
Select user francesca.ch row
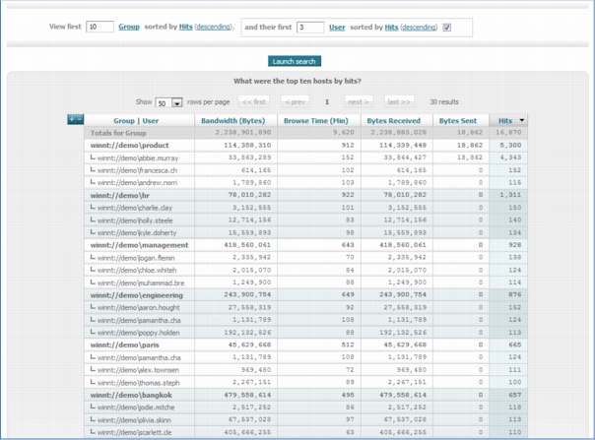pos(305,170)
